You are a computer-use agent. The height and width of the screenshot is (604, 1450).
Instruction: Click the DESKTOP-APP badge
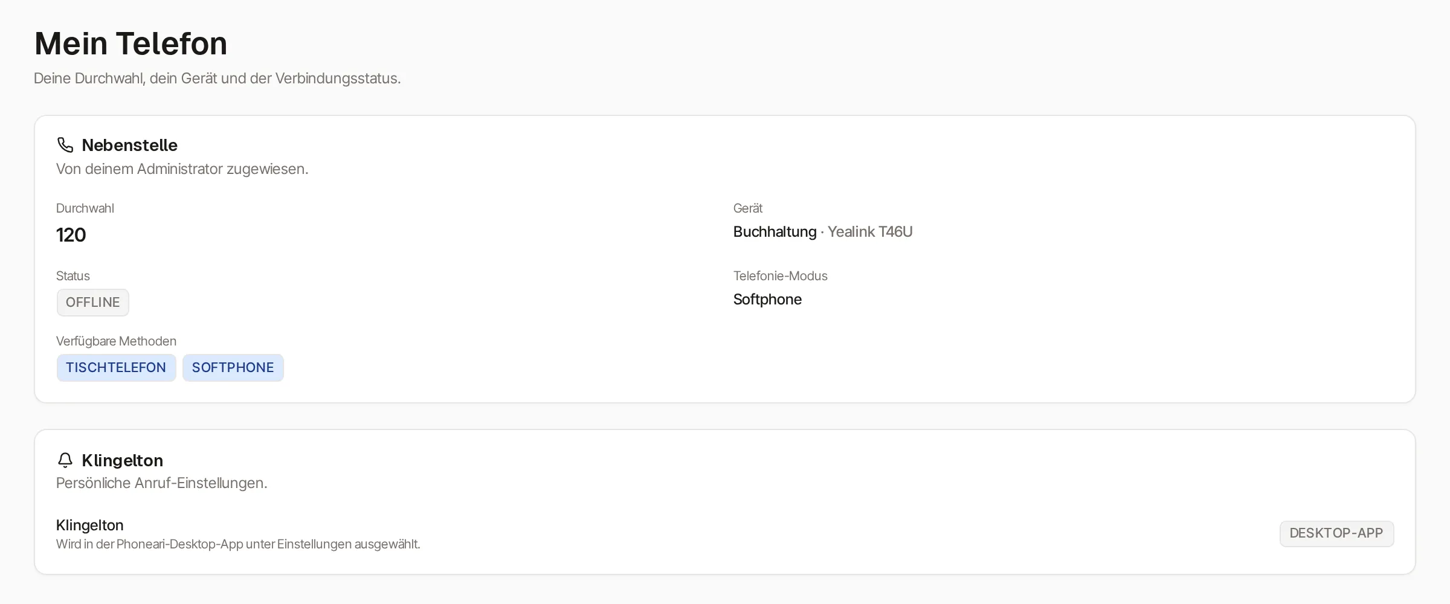click(x=1336, y=534)
